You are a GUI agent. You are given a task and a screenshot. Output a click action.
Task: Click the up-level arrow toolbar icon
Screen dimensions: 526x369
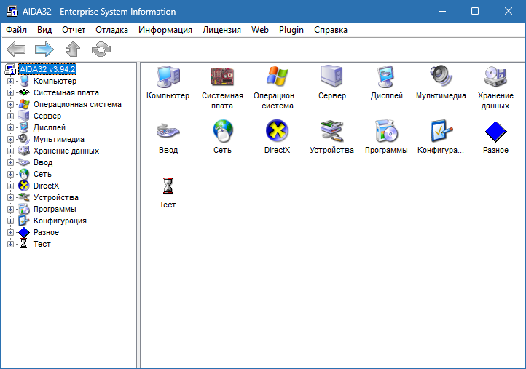(73, 49)
